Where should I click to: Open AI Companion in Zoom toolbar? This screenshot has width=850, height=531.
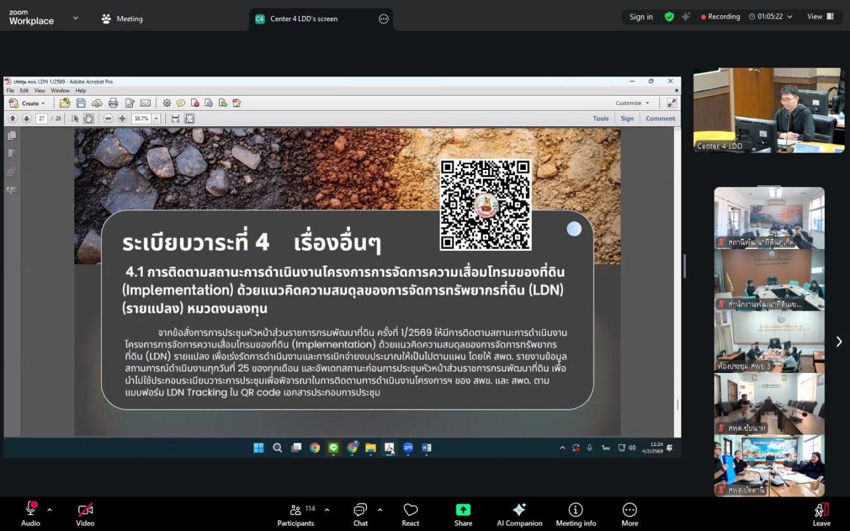[519, 514]
